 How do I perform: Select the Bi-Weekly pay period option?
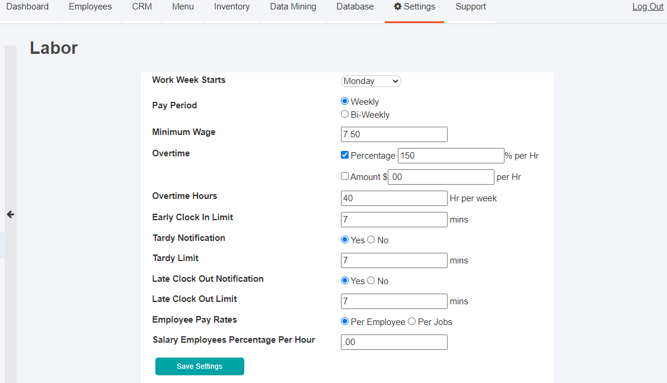[345, 114]
